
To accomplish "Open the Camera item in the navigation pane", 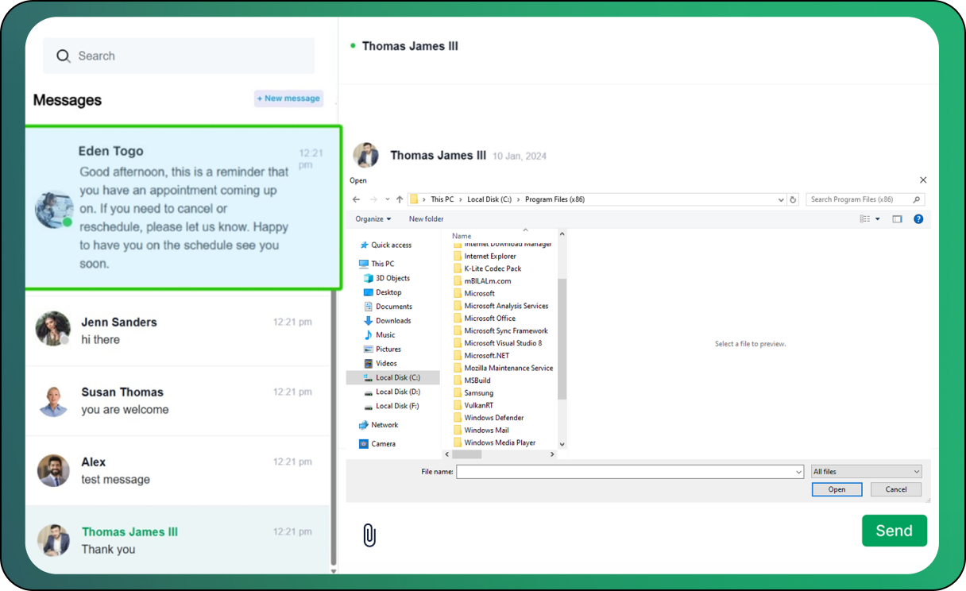I will click(x=383, y=444).
